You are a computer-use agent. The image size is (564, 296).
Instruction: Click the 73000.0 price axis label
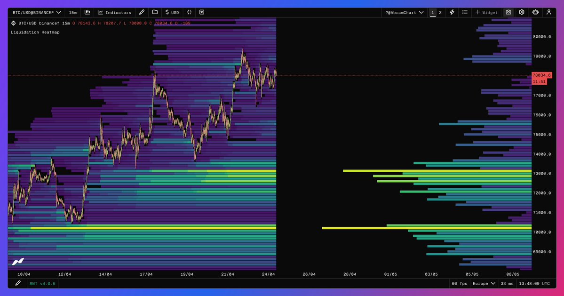[x=542, y=173]
